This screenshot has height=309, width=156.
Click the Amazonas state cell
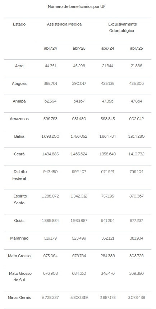19,119
